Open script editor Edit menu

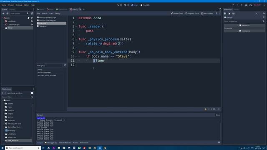click(x=51, y=13)
